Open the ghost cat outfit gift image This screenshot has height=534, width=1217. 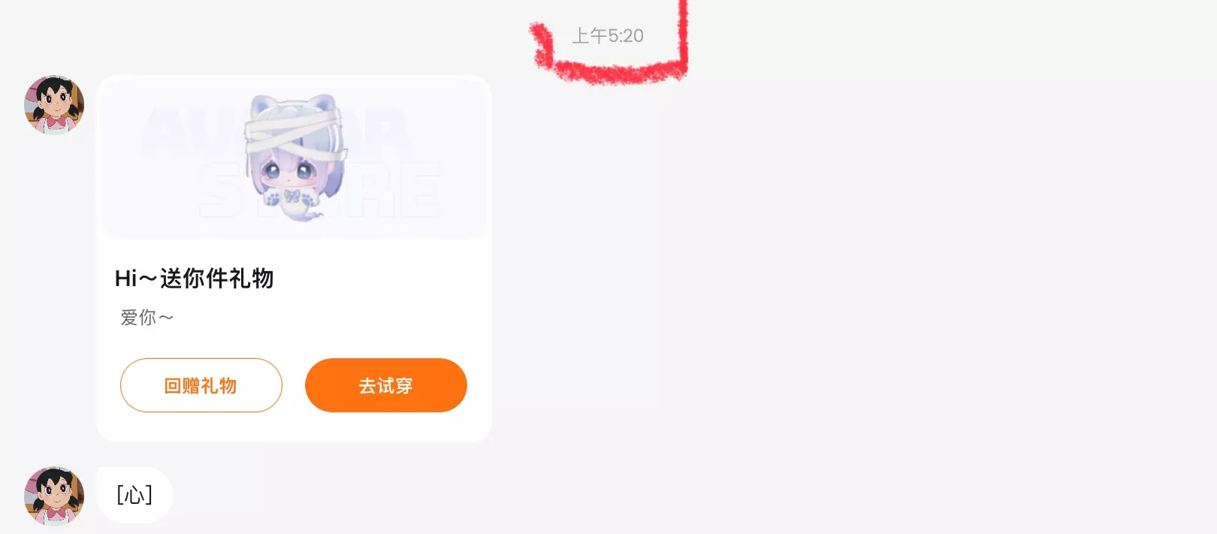294,159
